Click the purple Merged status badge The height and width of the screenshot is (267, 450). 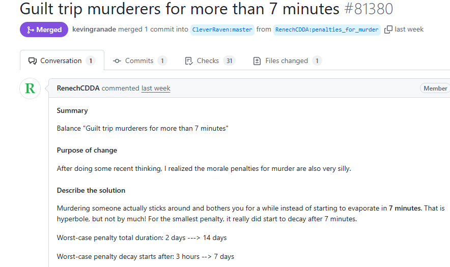pos(44,29)
